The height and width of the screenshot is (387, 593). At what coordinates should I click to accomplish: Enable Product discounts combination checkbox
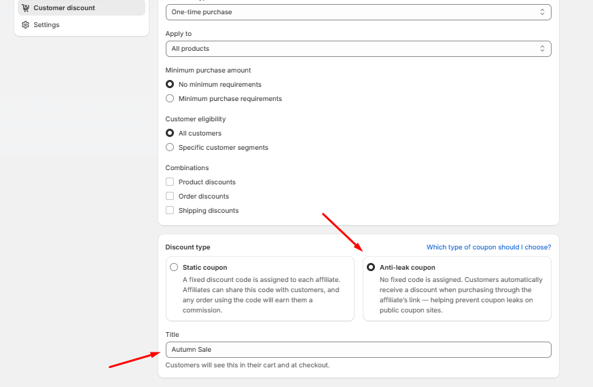click(x=170, y=182)
